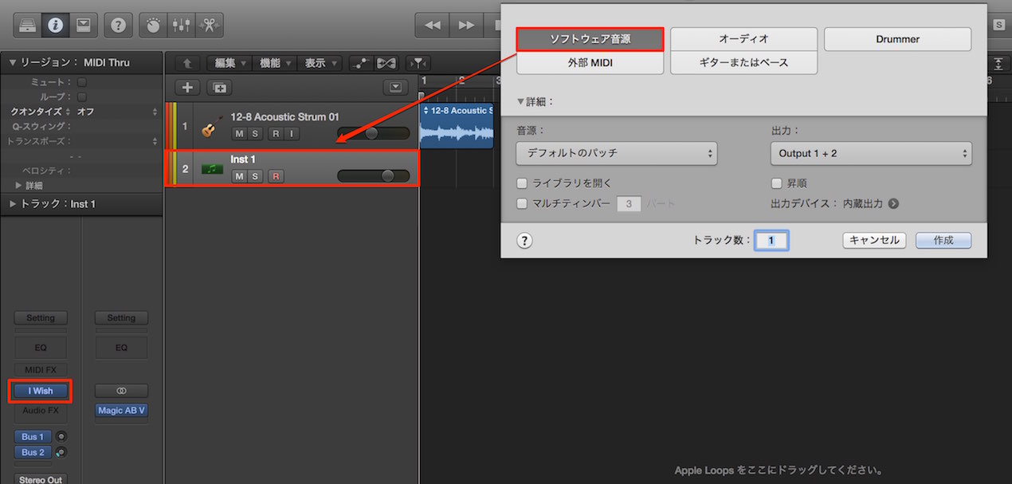Open the Library drawer icon
The width and height of the screenshot is (1012, 484).
27,25
